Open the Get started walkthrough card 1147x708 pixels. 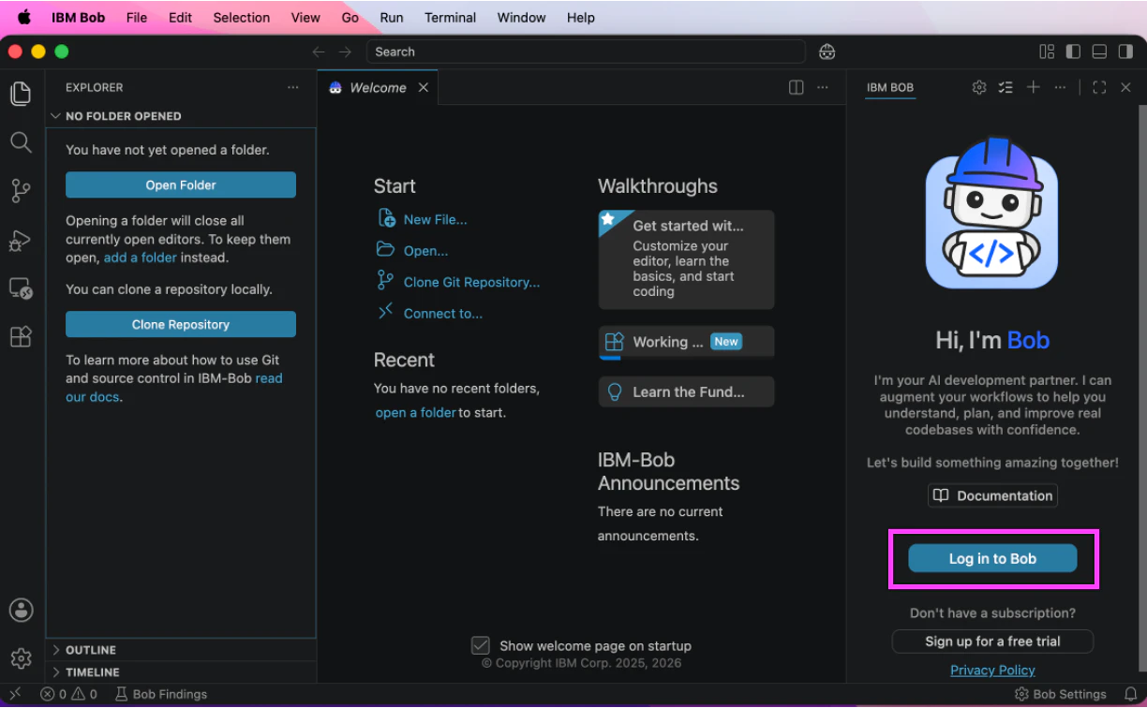686,259
